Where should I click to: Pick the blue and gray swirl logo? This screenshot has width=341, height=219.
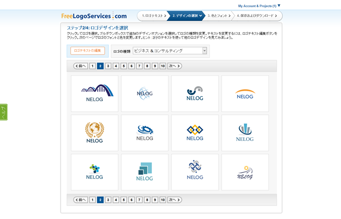point(195,94)
